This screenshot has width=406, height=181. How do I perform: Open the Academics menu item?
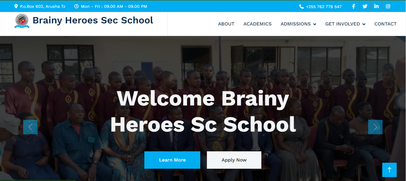point(257,24)
